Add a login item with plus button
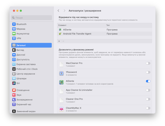Viewport: 165px width, 126px height. click(59, 41)
